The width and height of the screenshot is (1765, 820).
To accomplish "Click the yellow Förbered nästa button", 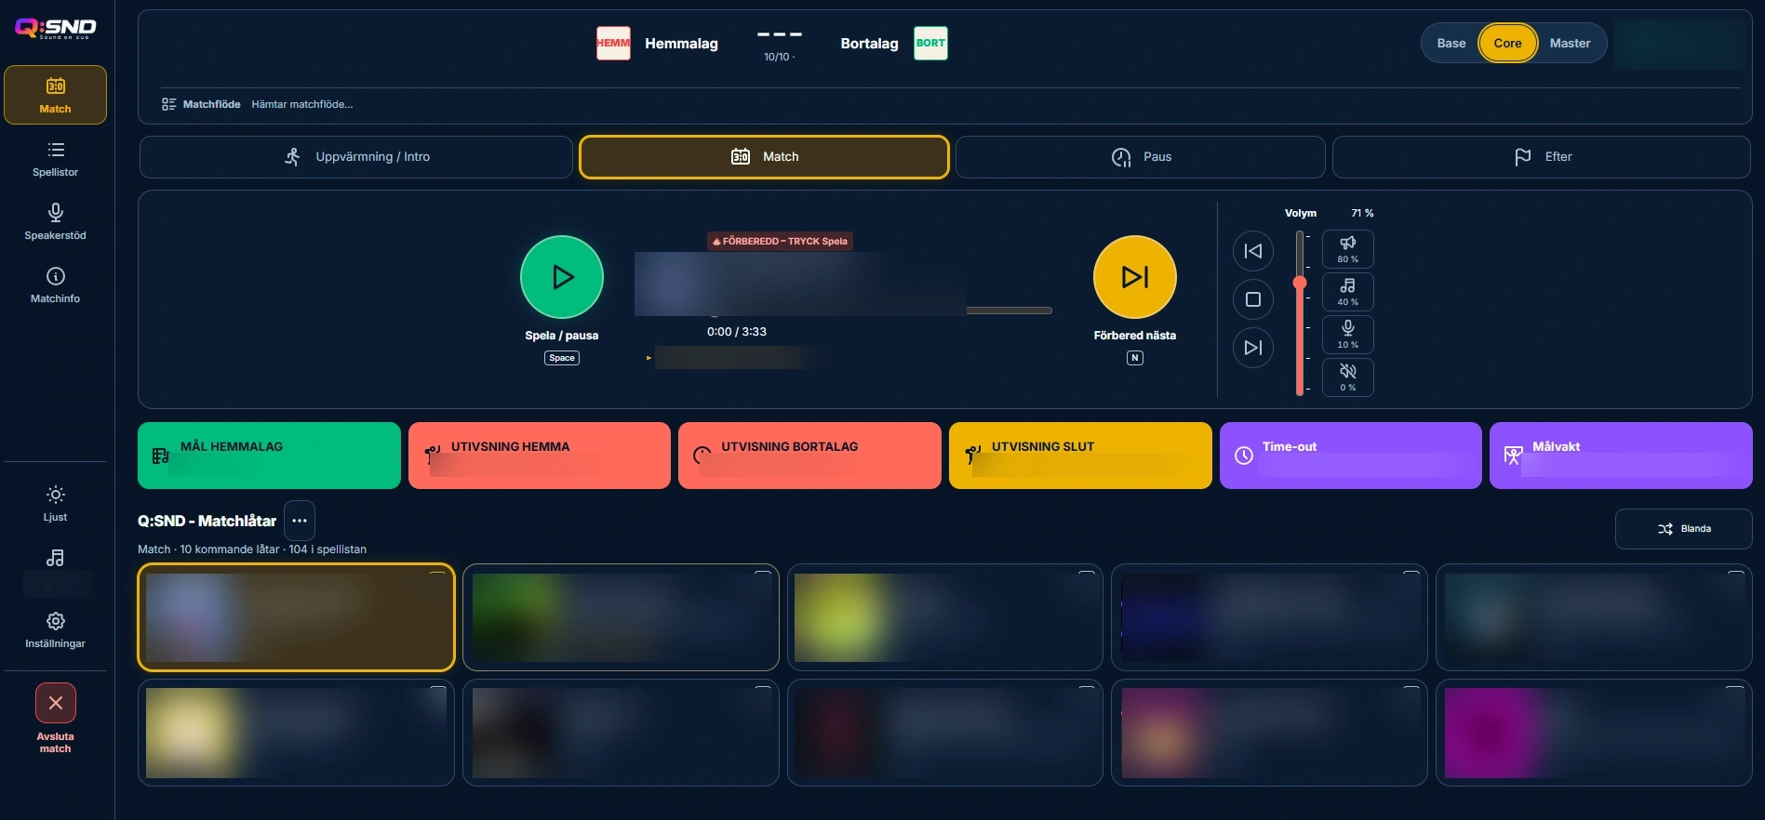I will (1135, 277).
